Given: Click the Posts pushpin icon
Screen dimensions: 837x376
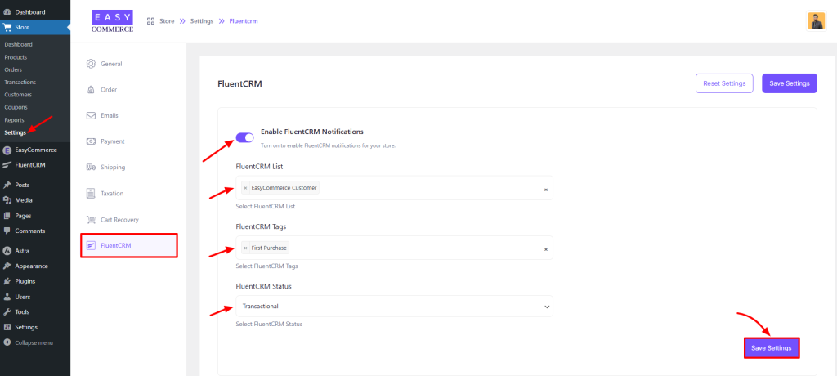Looking at the screenshot, I should 7,185.
